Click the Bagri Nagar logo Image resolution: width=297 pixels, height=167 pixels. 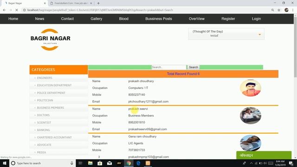click(50, 39)
